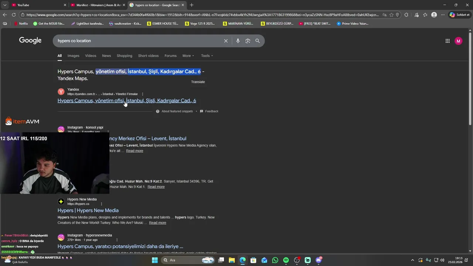Open options for hypers.co result
Screen dimensions: 473x266
coord(102,204)
